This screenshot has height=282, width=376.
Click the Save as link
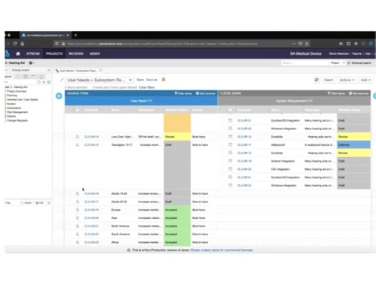[152, 80]
